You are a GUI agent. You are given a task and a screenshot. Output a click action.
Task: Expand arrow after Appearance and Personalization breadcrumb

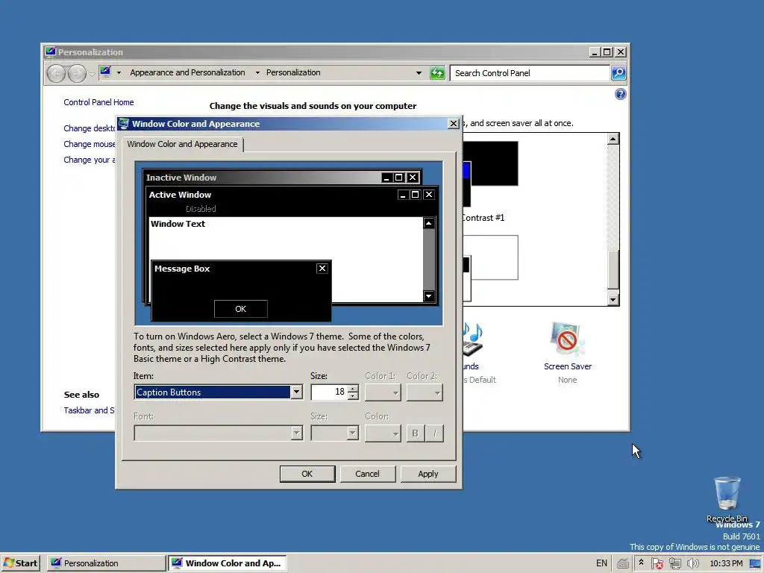(257, 73)
